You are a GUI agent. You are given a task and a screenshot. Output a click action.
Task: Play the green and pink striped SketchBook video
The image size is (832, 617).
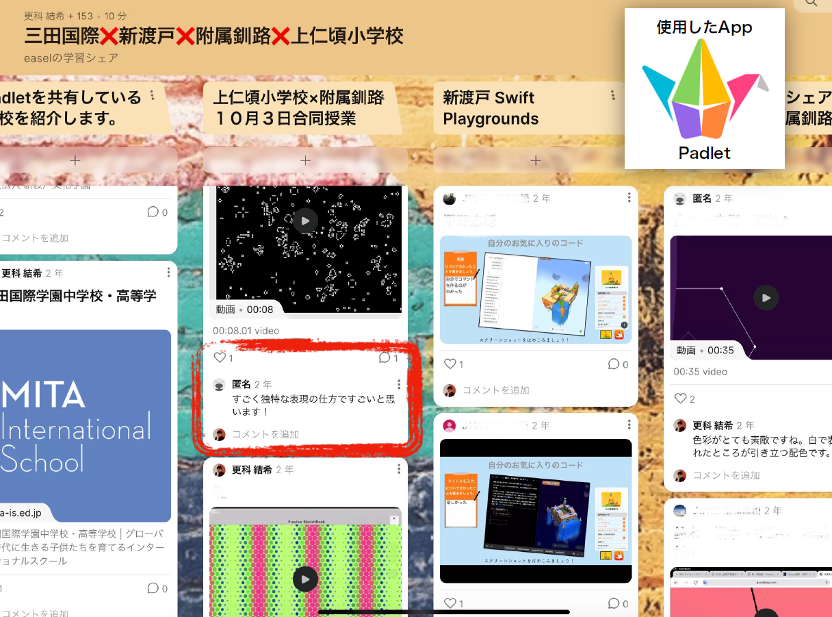305,579
